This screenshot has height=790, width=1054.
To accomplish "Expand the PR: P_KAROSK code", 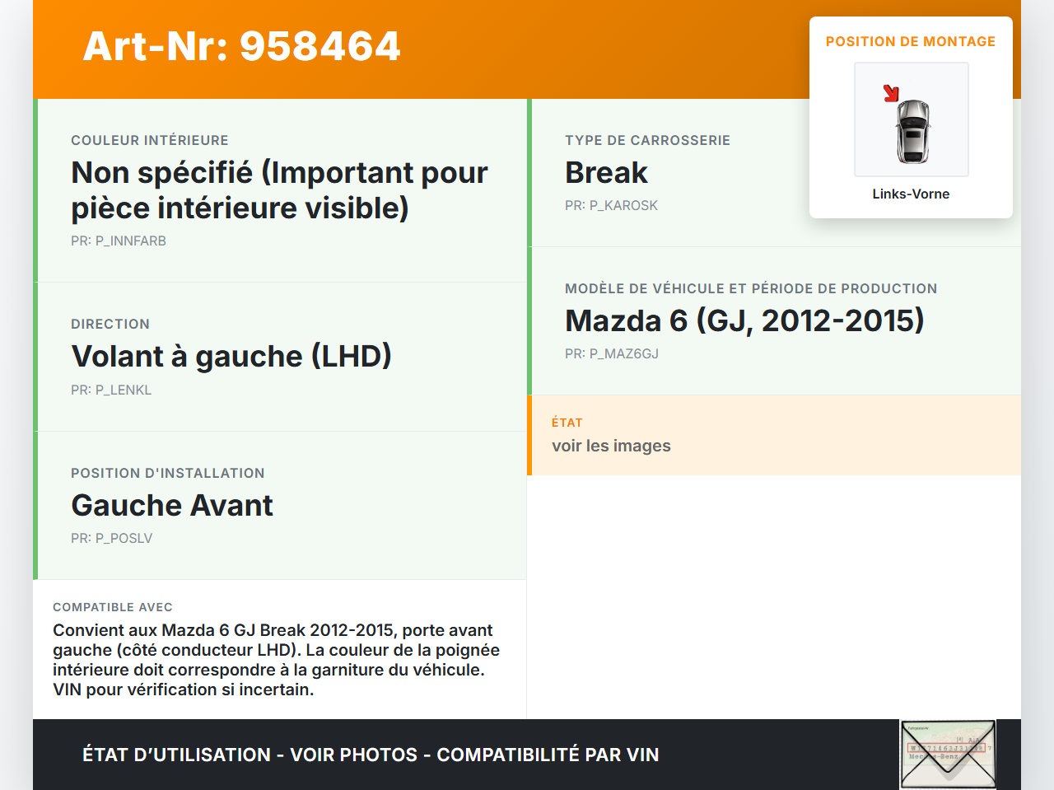I will click(x=611, y=205).
